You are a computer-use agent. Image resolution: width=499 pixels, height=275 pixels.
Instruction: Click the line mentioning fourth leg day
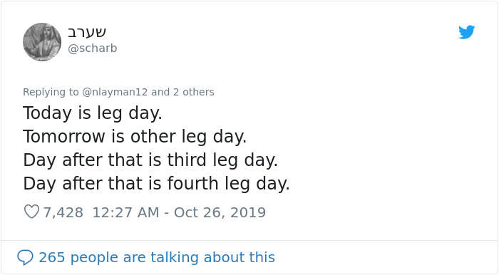(x=156, y=184)
